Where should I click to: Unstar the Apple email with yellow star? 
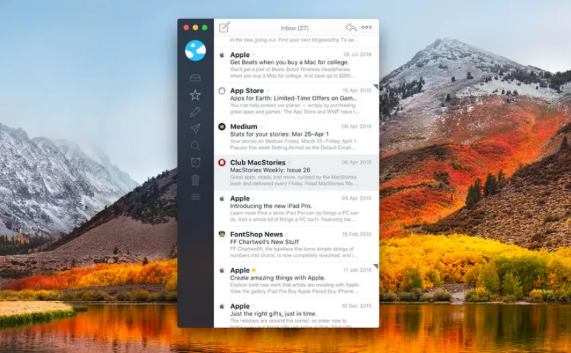[254, 270]
